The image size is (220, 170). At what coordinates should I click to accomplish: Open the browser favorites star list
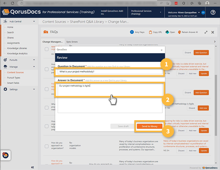(192, 3)
